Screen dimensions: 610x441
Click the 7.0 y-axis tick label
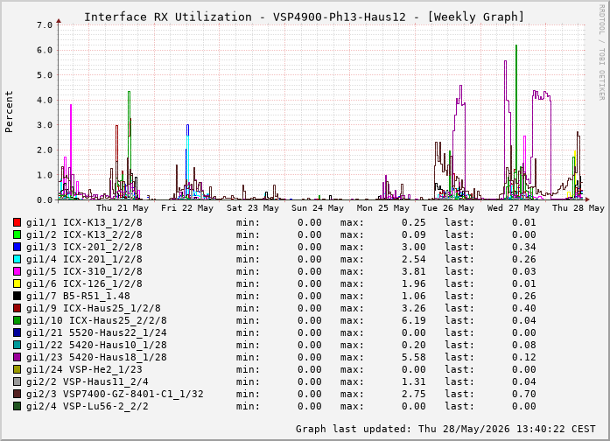45,25
